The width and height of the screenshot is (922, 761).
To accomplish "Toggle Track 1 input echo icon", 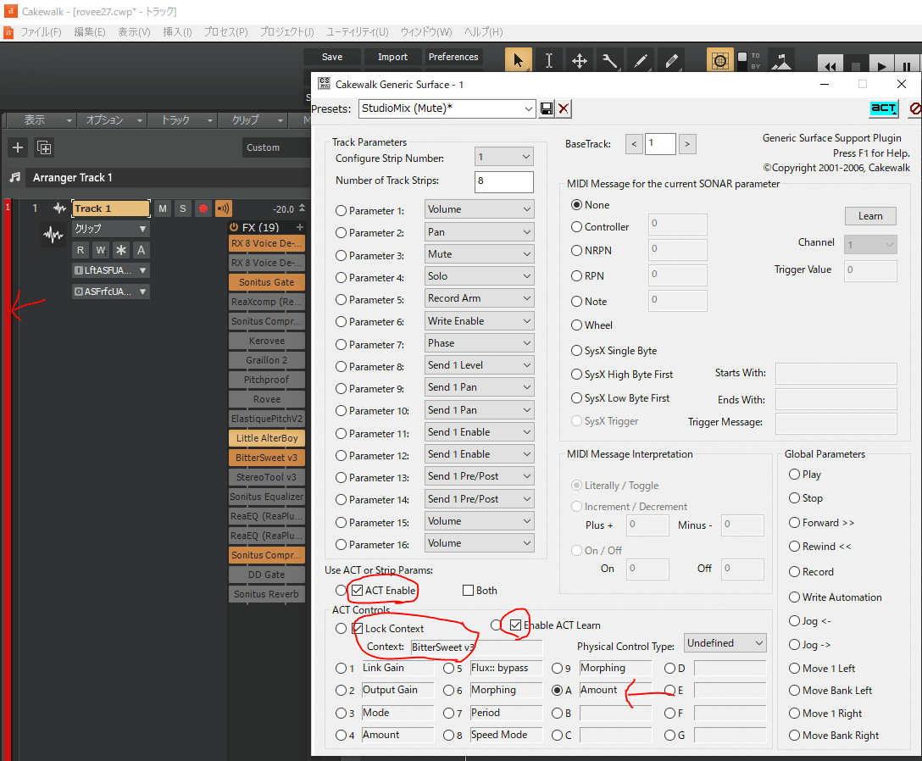I will 224,208.
